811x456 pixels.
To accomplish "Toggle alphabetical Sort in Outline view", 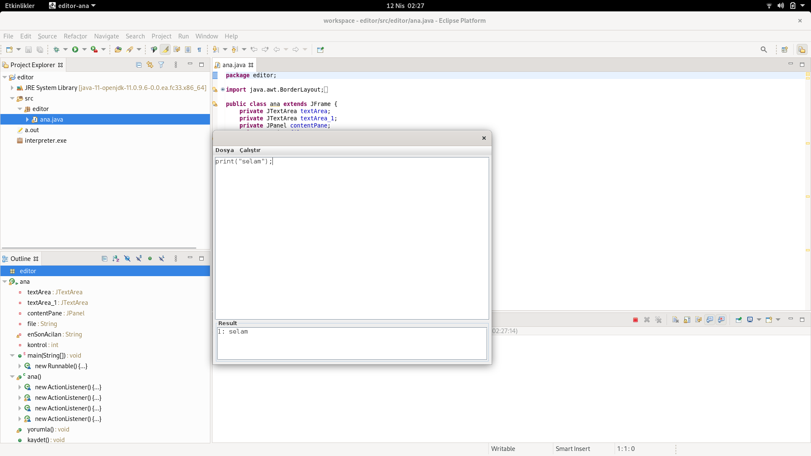I will (x=116, y=258).
